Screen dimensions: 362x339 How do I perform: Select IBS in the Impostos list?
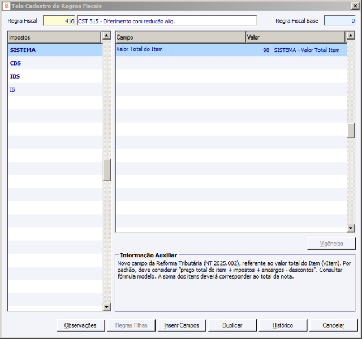click(x=55, y=76)
